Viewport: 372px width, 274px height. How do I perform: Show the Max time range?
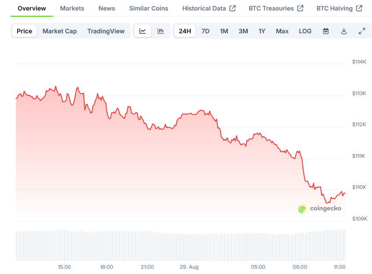pyautogui.click(x=282, y=31)
